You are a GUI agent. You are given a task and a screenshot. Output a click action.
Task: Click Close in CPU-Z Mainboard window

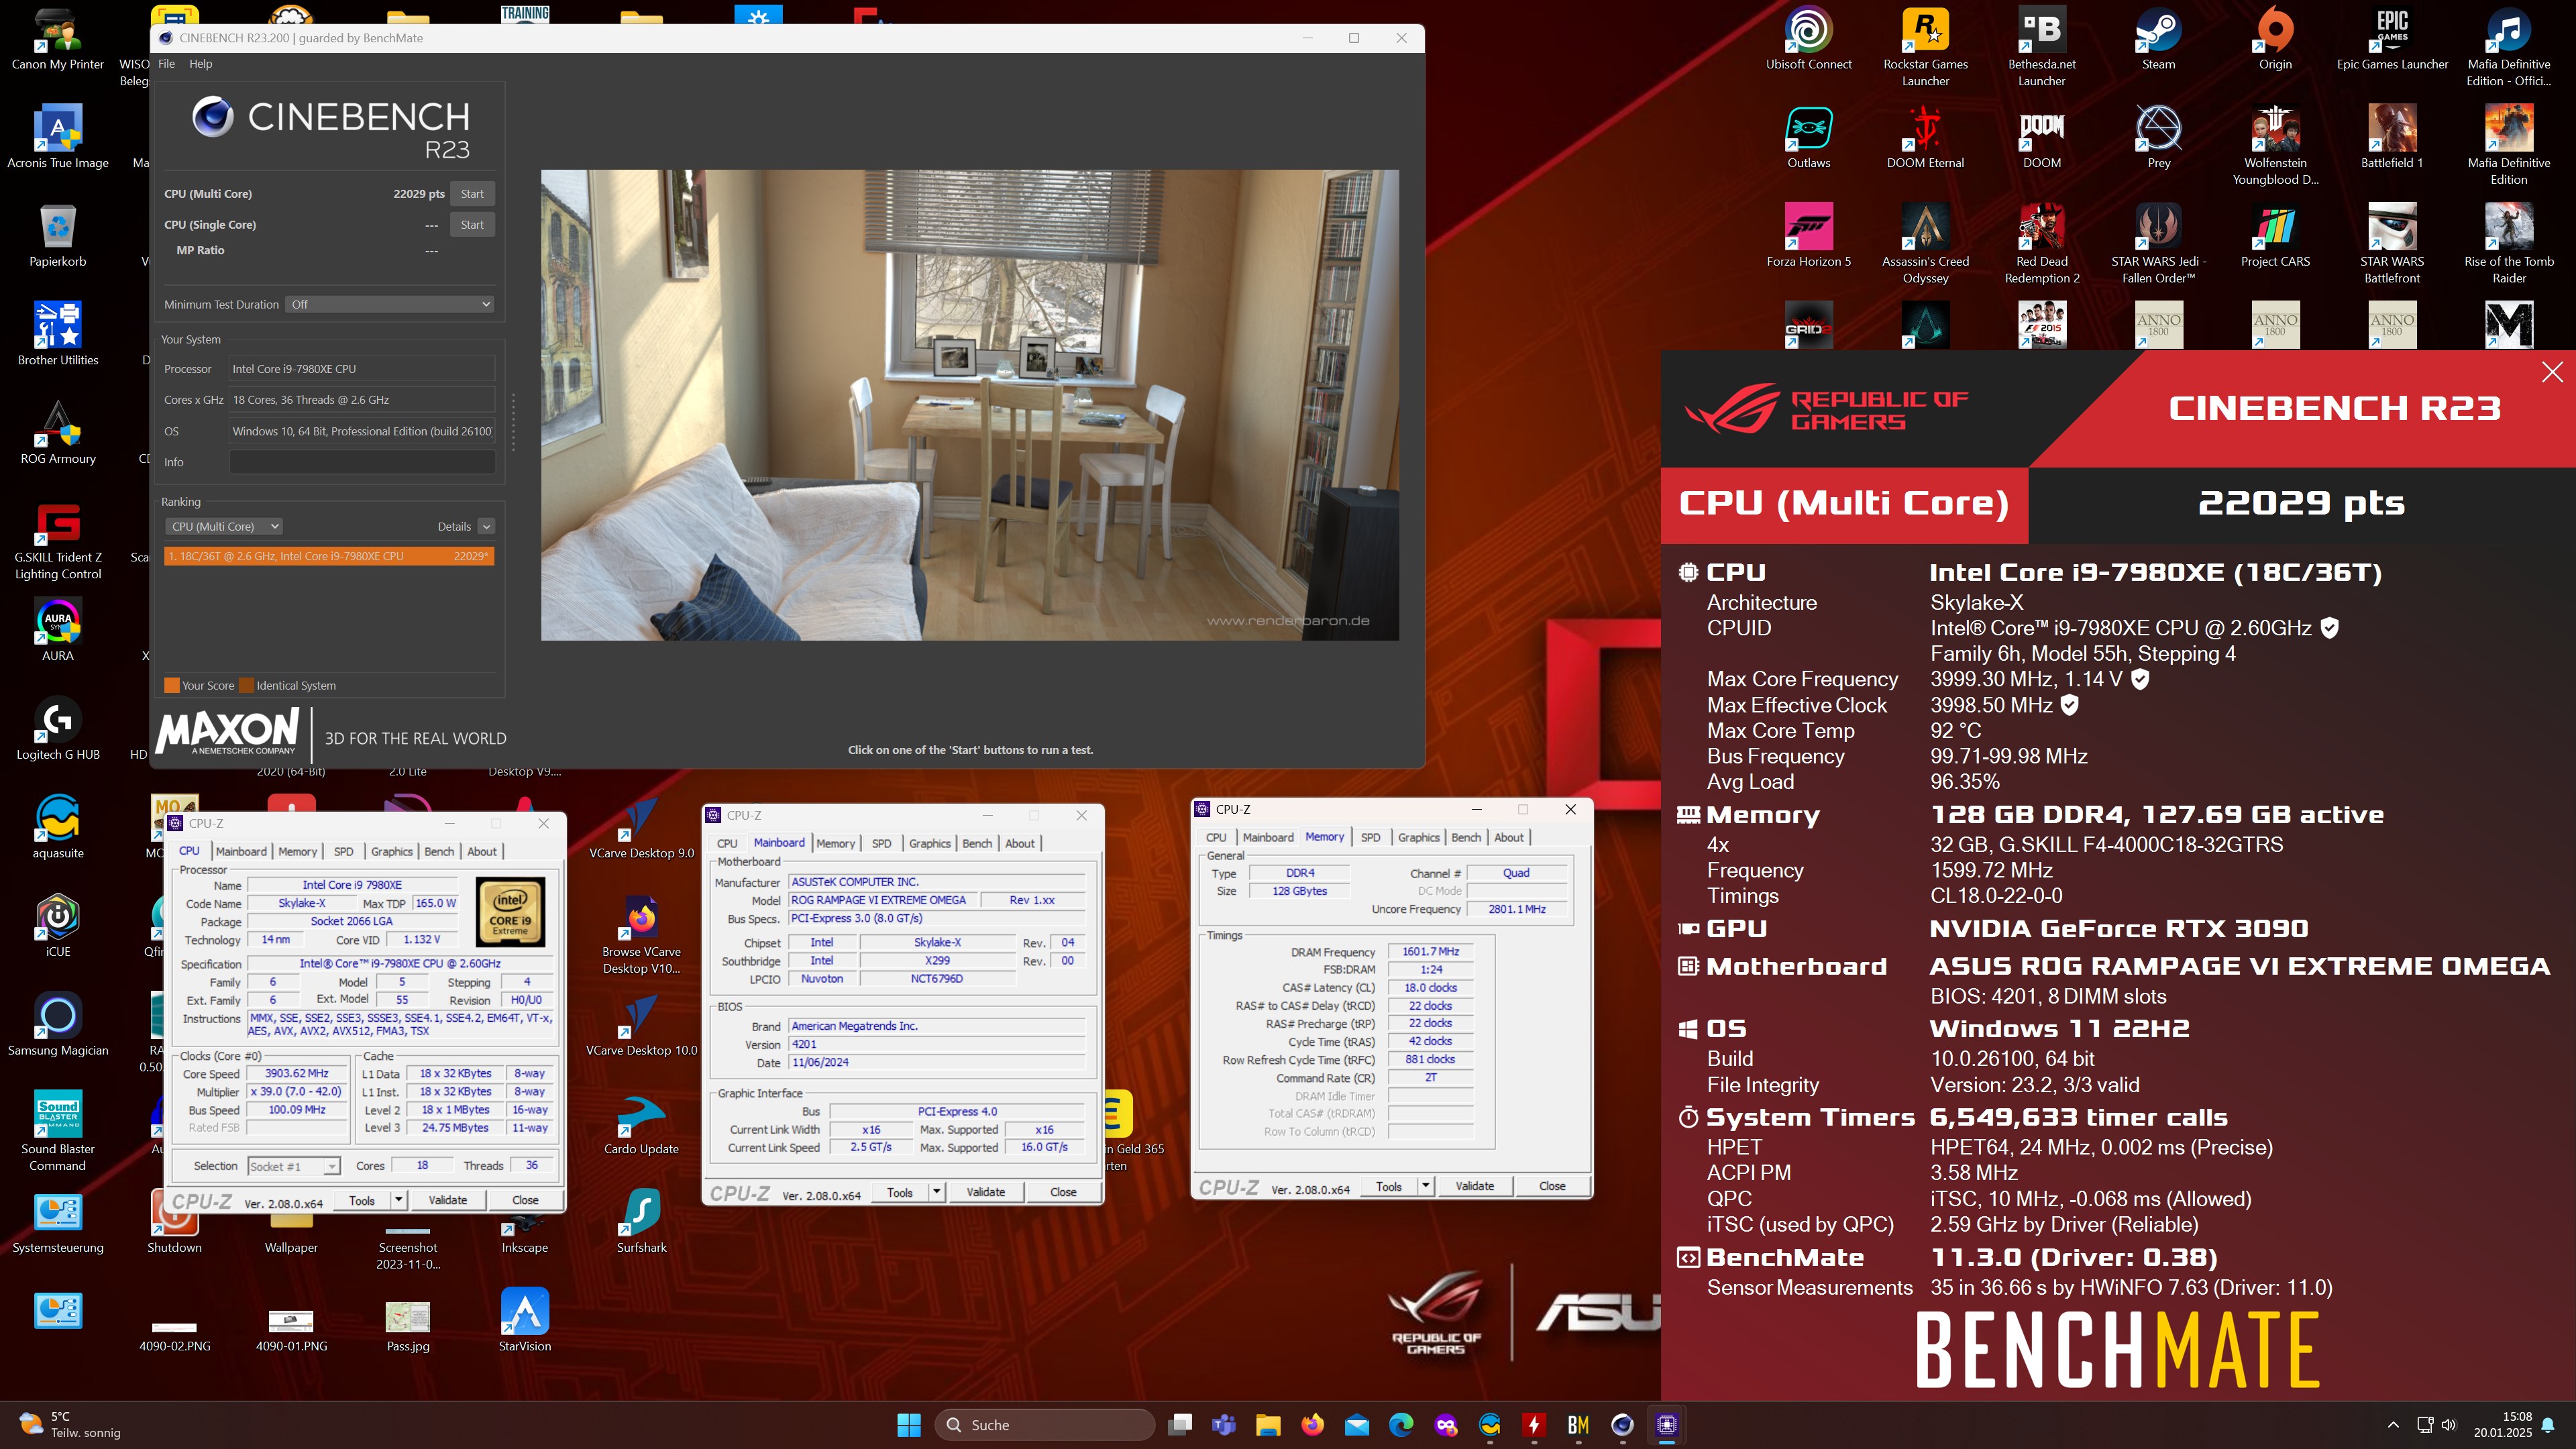coord(1062,1192)
